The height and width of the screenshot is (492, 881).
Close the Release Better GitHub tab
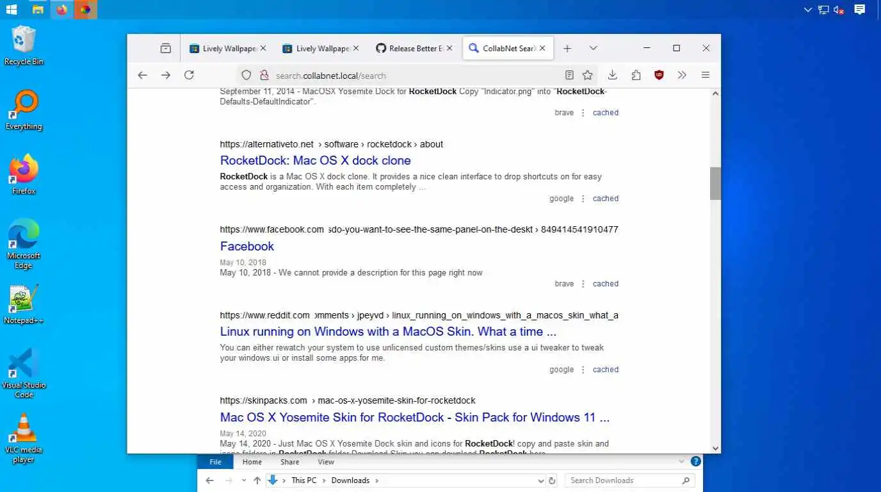pyautogui.click(x=449, y=48)
